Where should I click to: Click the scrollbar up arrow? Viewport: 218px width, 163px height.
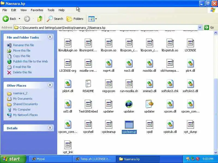[x=216, y=33]
